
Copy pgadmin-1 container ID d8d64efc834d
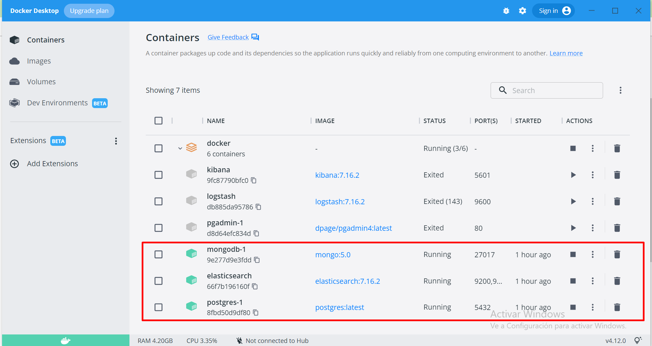[x=256, y=233]
